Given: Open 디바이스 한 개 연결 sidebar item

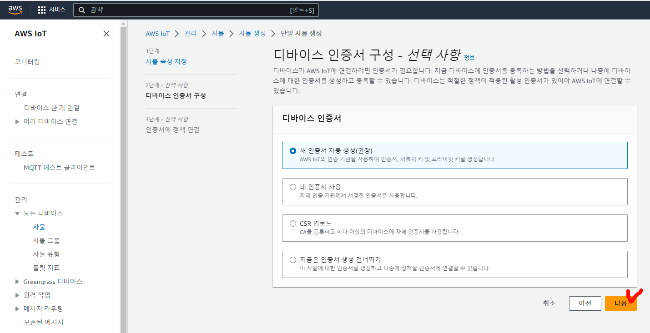Looking at the screenshot, I should tap(51, 108).
